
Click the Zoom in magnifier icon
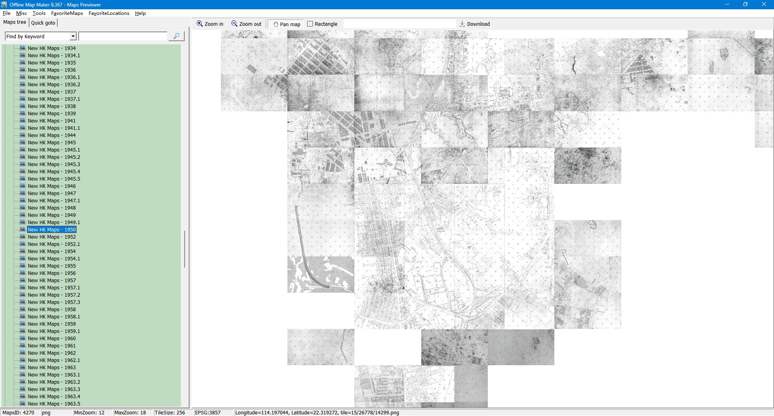click(x=200, y=24)
